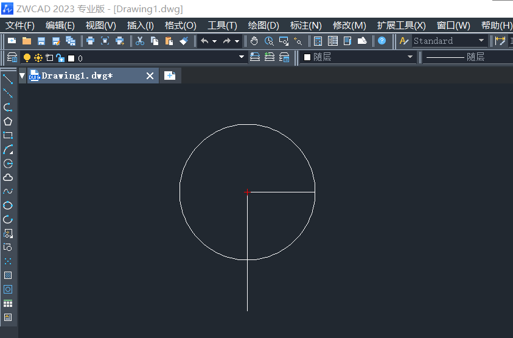Select the Arc tool
The width and height of the screenshot is (513, 338).
(8, 149)
